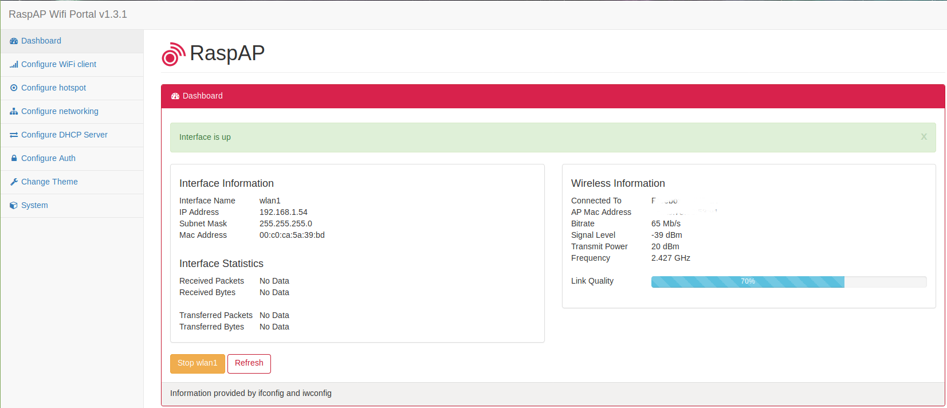Click the bitrate value 65 Mb/s
The height and width of the screenshot is (408, 947).
tap(666, 223)
